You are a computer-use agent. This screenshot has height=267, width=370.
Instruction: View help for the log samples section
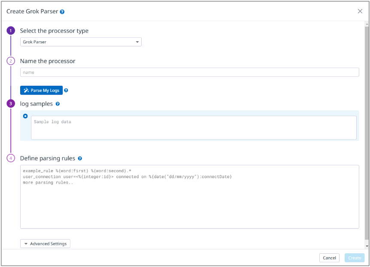click(x=58, y=103)
